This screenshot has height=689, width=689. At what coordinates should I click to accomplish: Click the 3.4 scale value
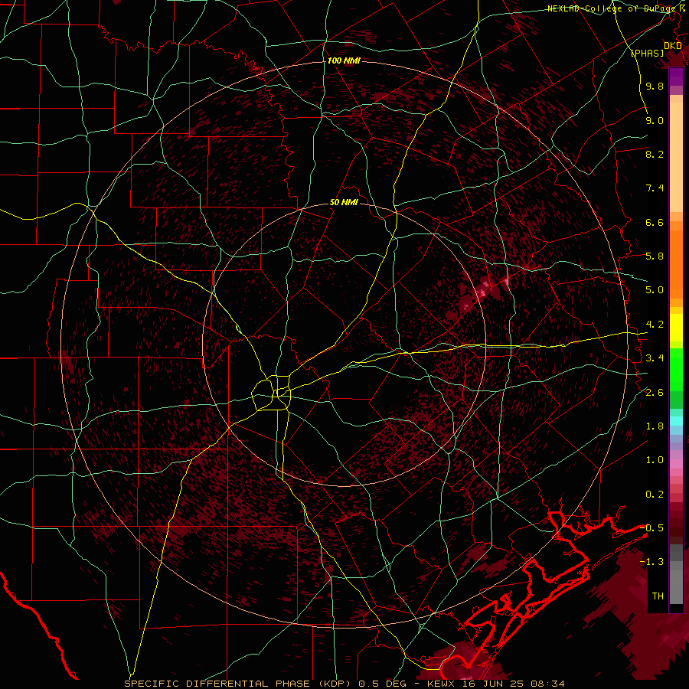click(655, 358)
